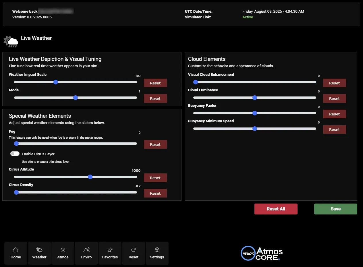The width and height of the screenshot is (363, 267).
Task: Enable the Cirrus Layer toggle
Action: click(x=15, y=154)
